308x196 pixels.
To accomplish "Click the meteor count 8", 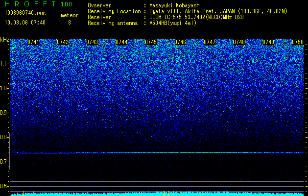I will [70, 23].
